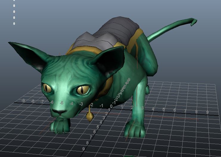The image size is (221, 157).
Task: Click the -5 label on the grid axis
Action: click(61, 103)
